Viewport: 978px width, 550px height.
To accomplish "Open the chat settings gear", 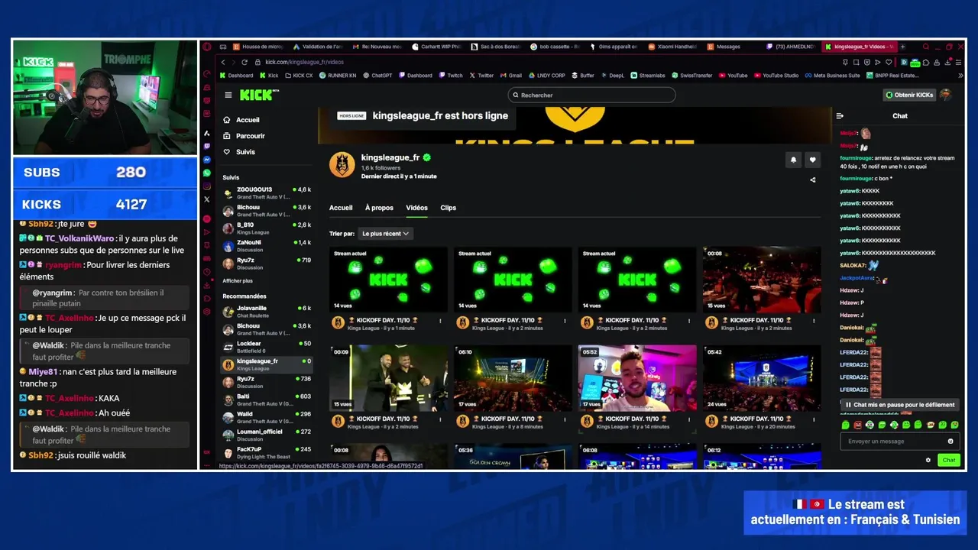I will pyautogui.click(x=928, y=460).
